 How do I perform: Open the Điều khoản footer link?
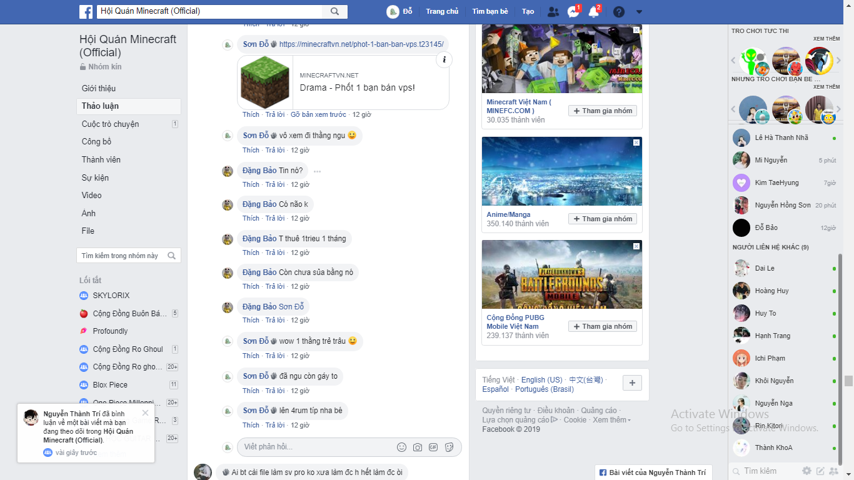556,411
